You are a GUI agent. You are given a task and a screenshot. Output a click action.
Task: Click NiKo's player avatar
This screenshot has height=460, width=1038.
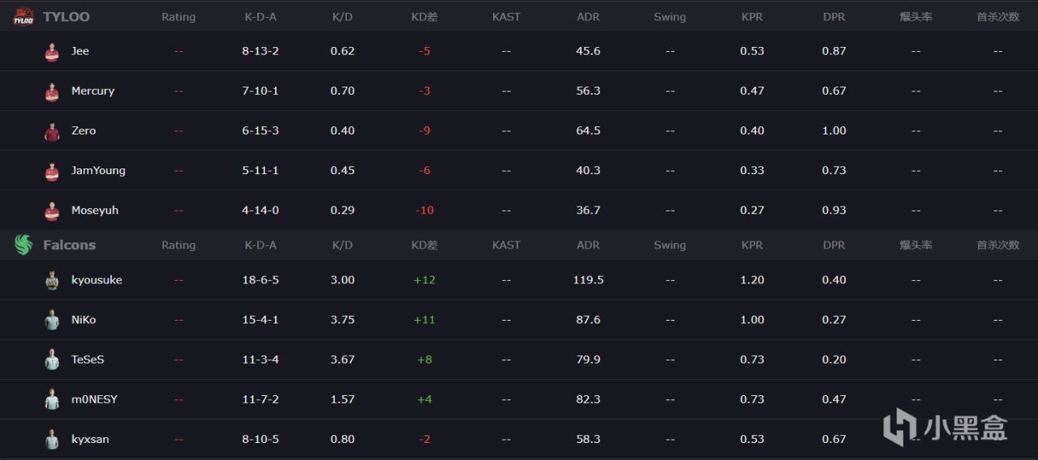pos(52,320)
